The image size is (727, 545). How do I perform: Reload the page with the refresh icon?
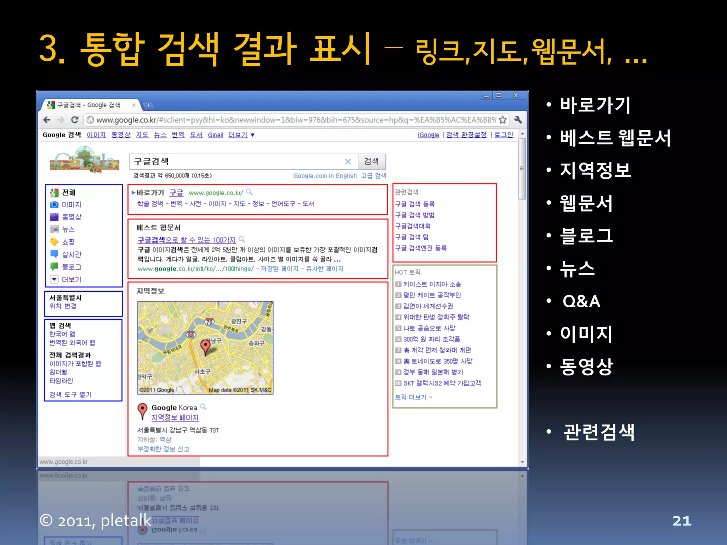(75, 120)
